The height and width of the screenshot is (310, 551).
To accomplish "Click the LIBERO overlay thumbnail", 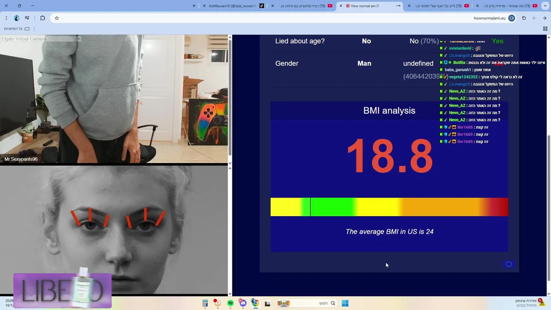I will coord(62,291).
